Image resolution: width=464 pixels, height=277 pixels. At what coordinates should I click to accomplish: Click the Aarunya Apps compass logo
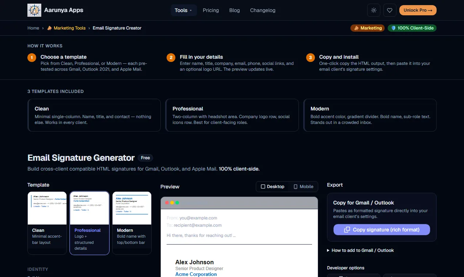(34, 10)
